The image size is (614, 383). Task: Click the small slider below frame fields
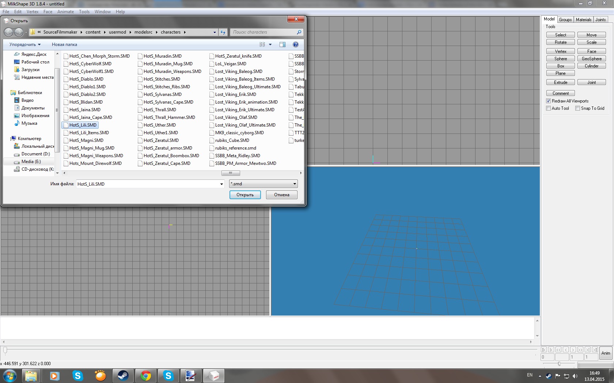pos(559,364)
